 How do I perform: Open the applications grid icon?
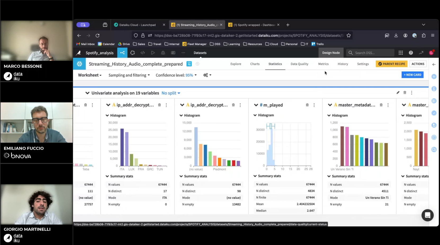pyautogui.click(x=401, y=53)
